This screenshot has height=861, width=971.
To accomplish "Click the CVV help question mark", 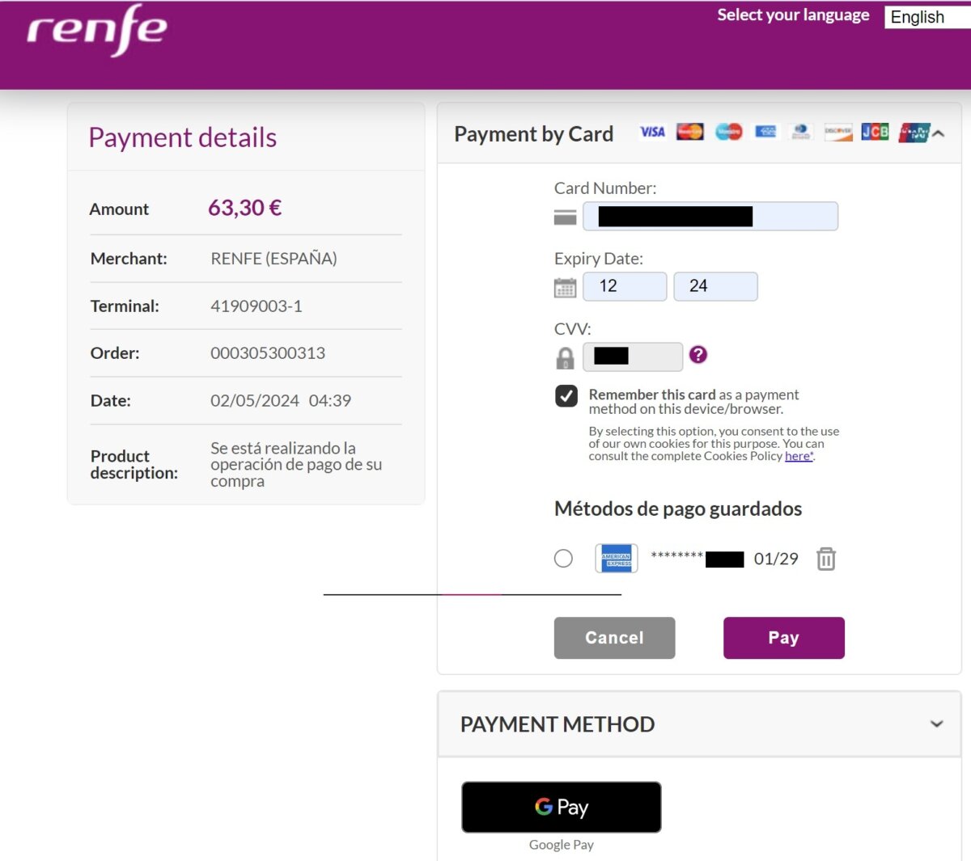I will [698, 354].
